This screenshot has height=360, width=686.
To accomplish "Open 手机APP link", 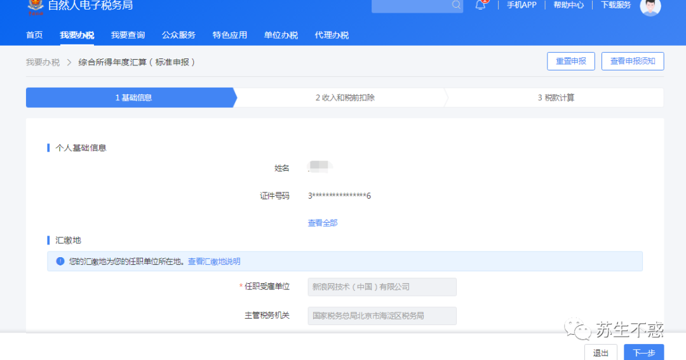I will 521,5.
